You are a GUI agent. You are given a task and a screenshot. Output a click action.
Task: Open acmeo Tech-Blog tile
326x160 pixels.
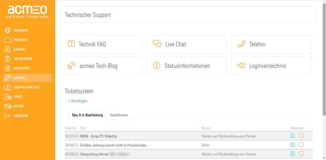tap(101, 66)
